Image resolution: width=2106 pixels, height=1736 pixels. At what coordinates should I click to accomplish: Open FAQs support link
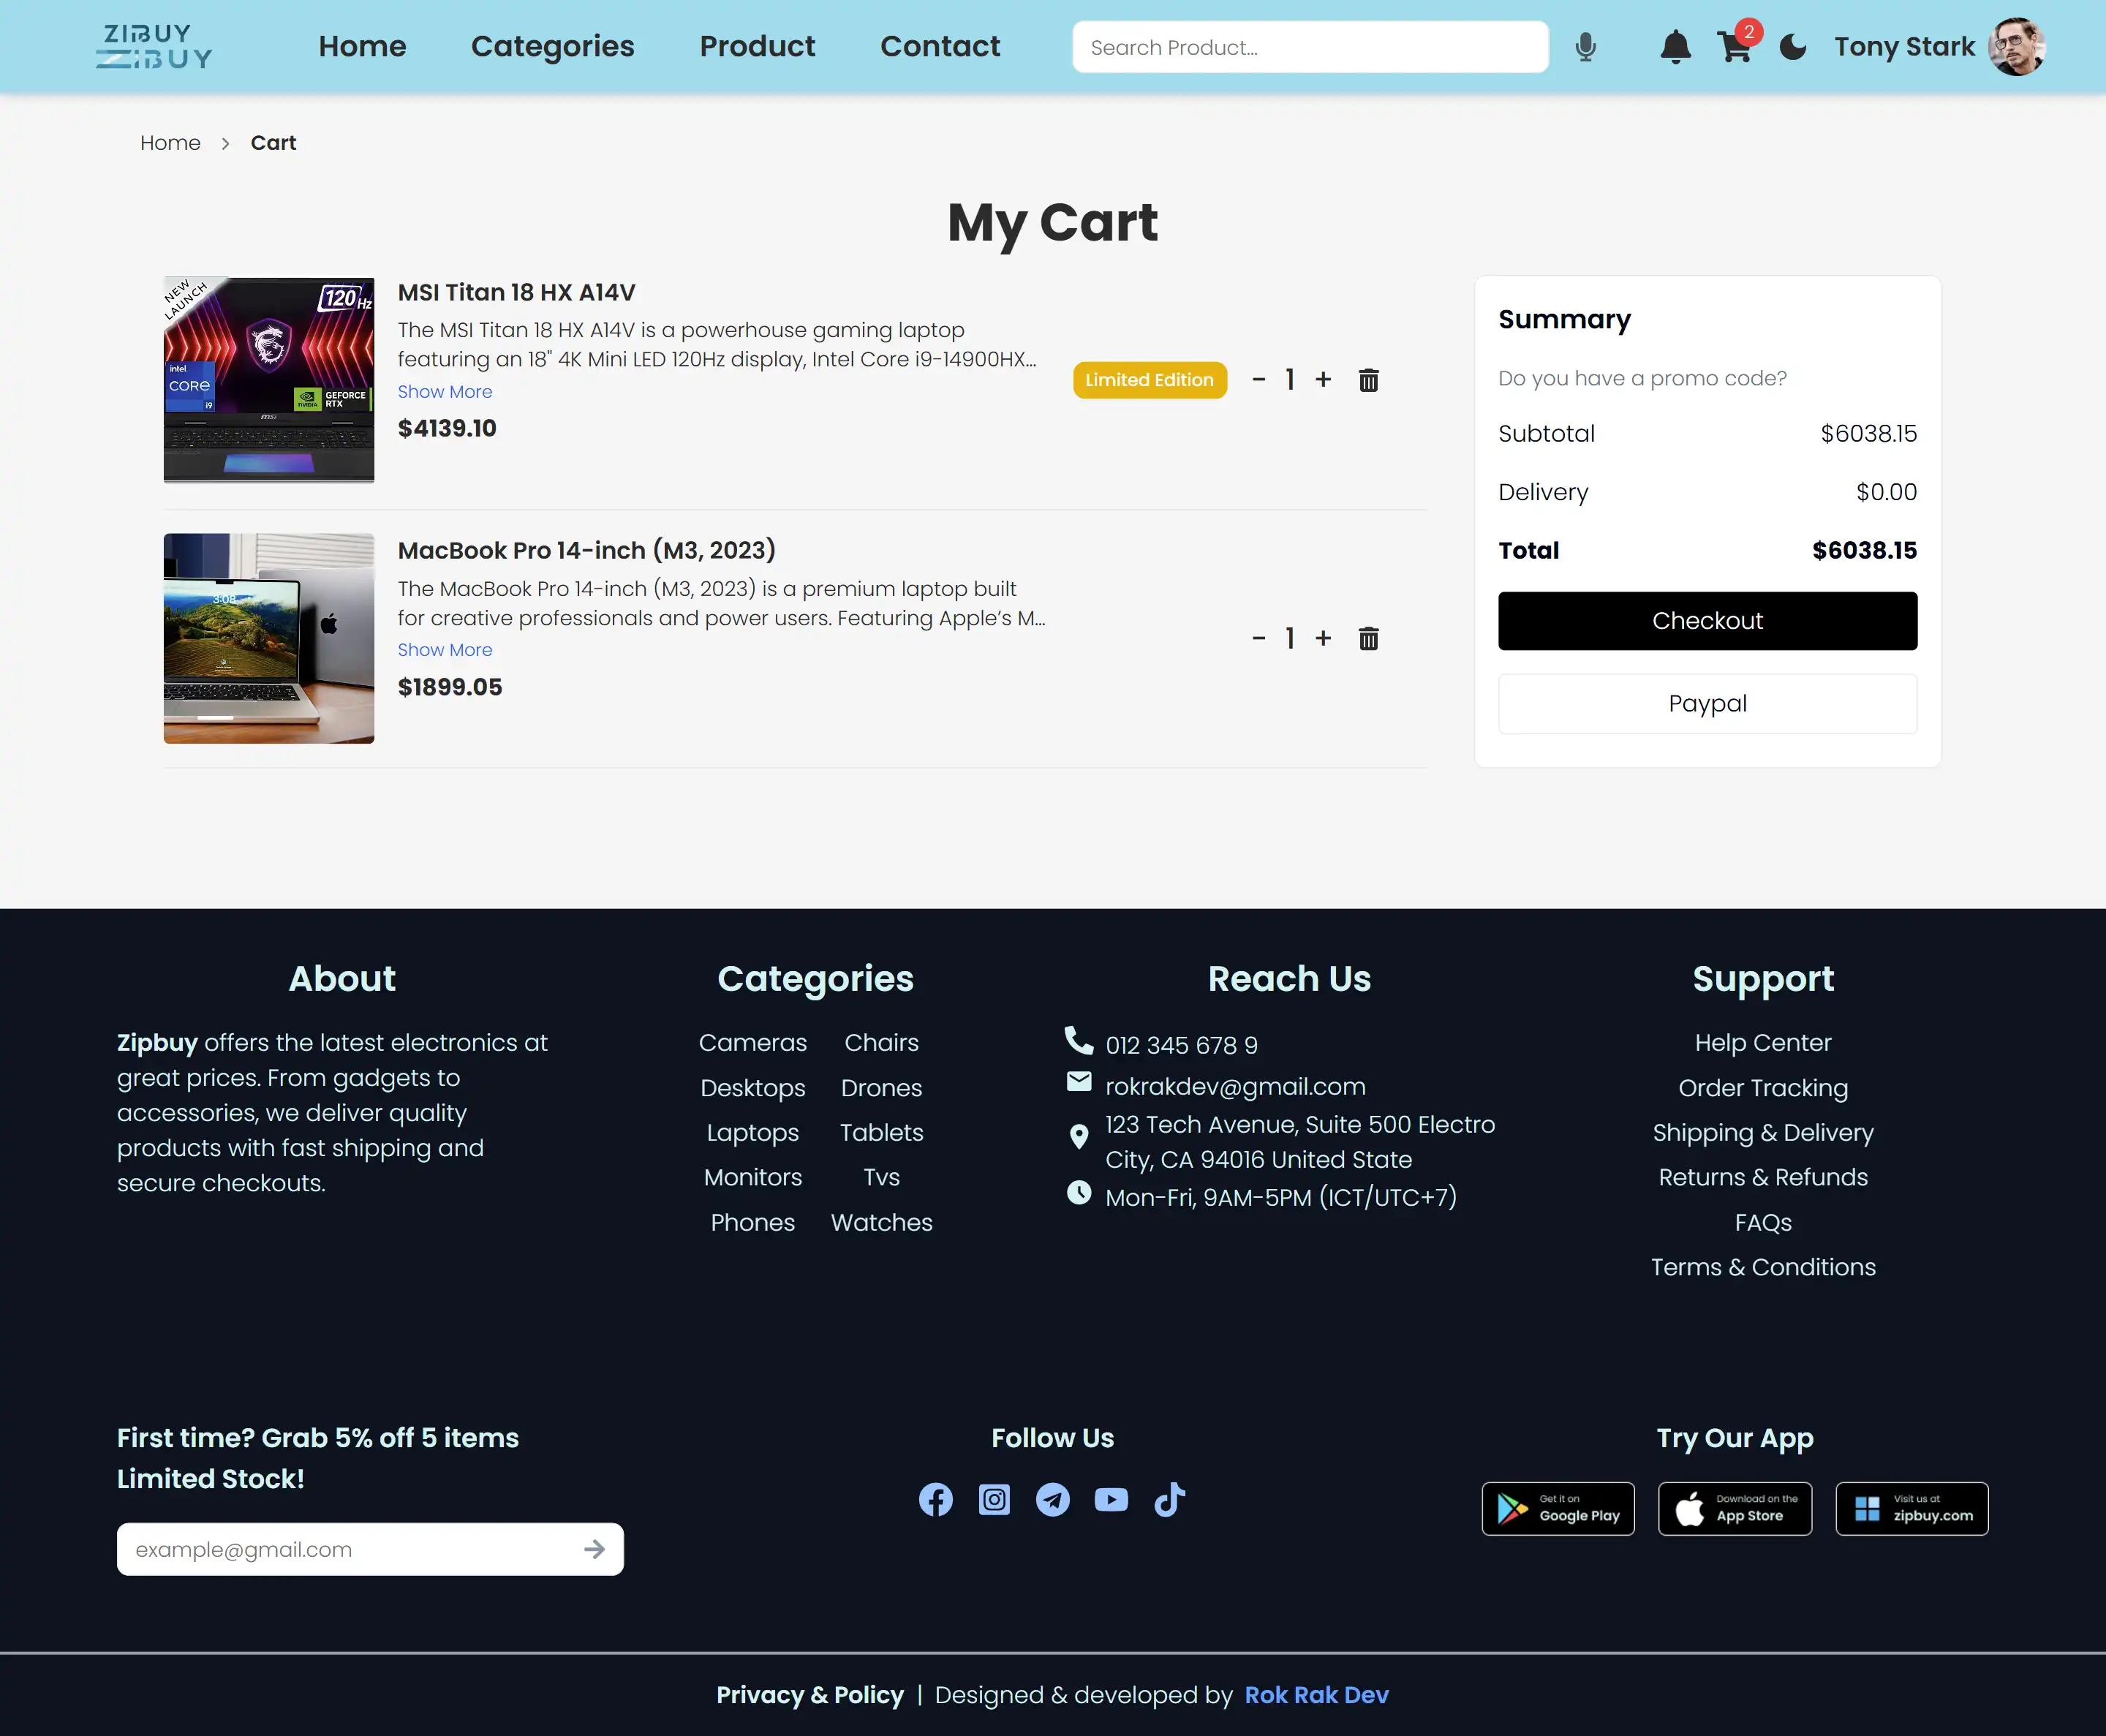1763,1222
